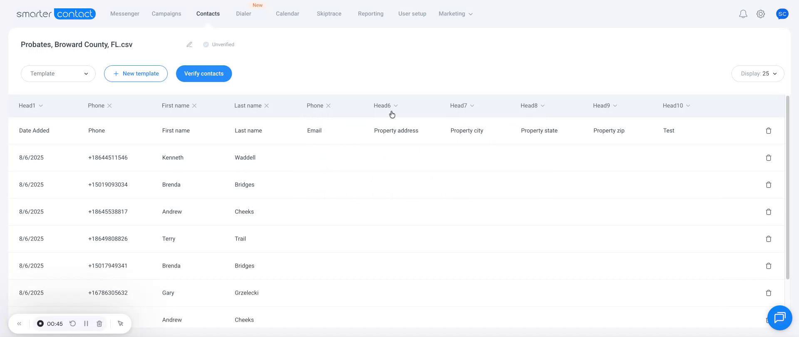Image resolution: width=799 pixels, height=337 pixels.
Task: Click Verify contacts button
Action: click(204, 74)
